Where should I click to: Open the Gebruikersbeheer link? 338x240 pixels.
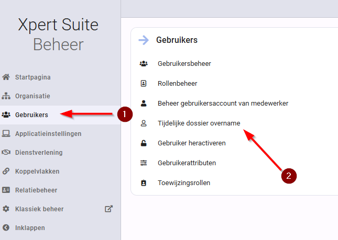184,64
